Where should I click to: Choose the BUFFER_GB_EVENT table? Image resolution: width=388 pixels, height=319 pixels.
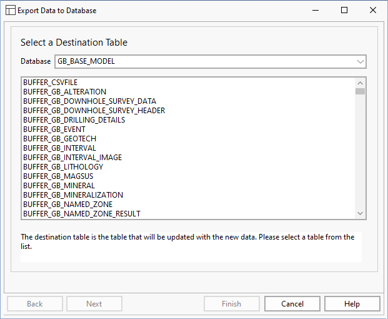click(54, 129)
